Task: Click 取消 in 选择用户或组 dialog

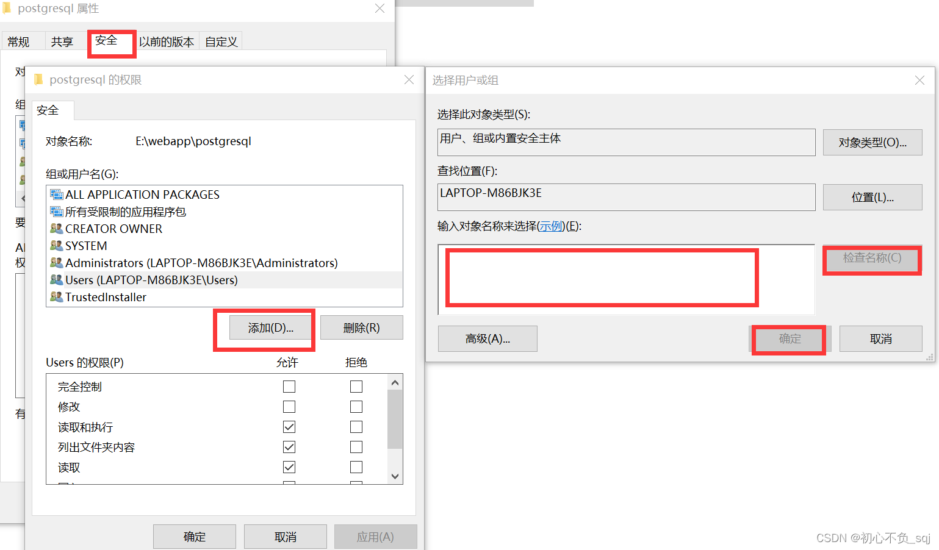Action: pyautogui.click(x=881, y=338)
